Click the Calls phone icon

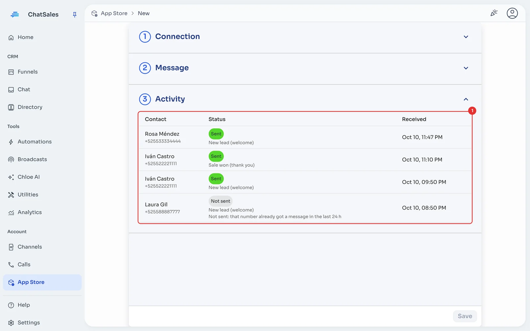click(x=11, y=264)
